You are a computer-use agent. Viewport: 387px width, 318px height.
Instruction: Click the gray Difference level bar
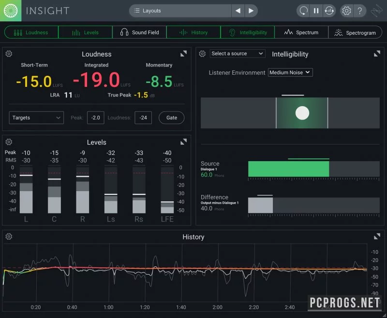click(260, 205)
